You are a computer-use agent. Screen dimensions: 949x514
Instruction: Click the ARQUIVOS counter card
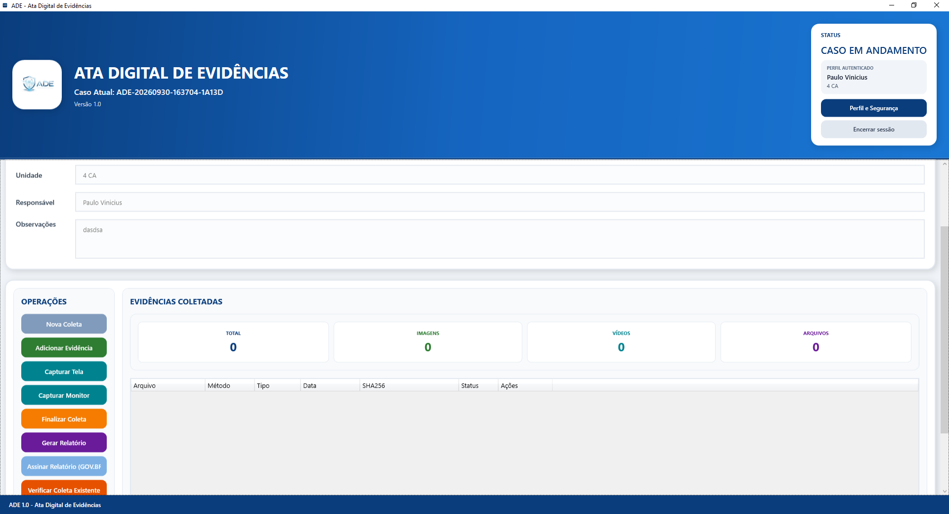tap(816, 342)
